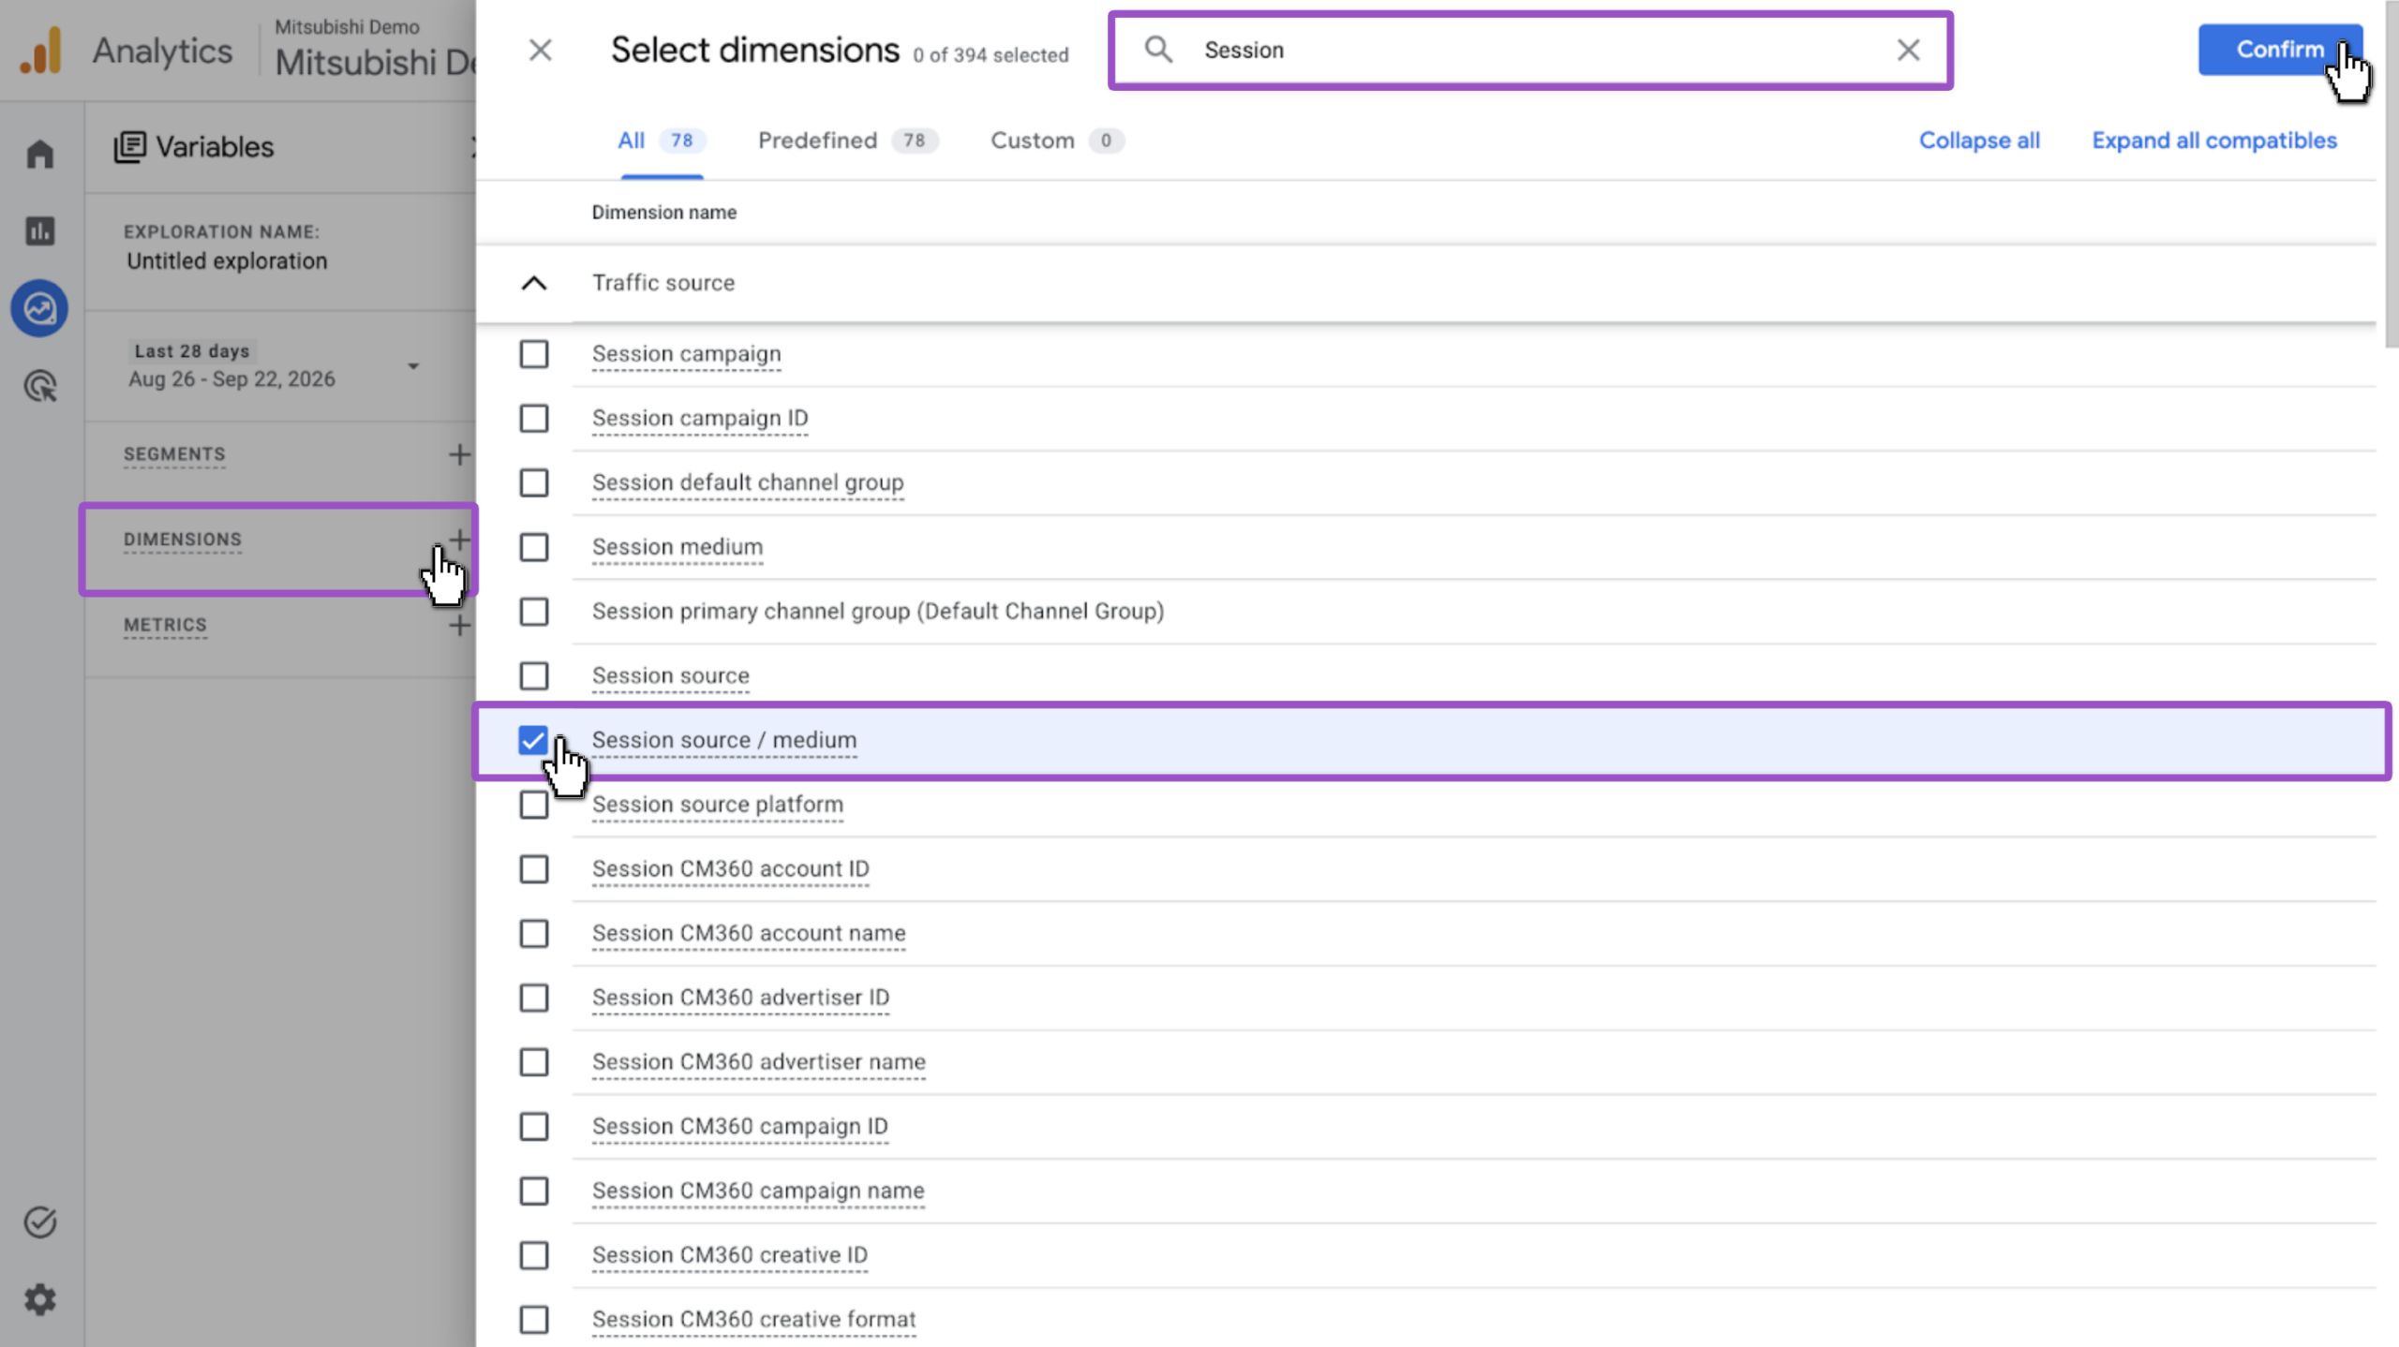Open the Reports bar chart icon
The height and width of the screenshot is (1347, 2399).
pyautogui.click(x=39, y=230)
